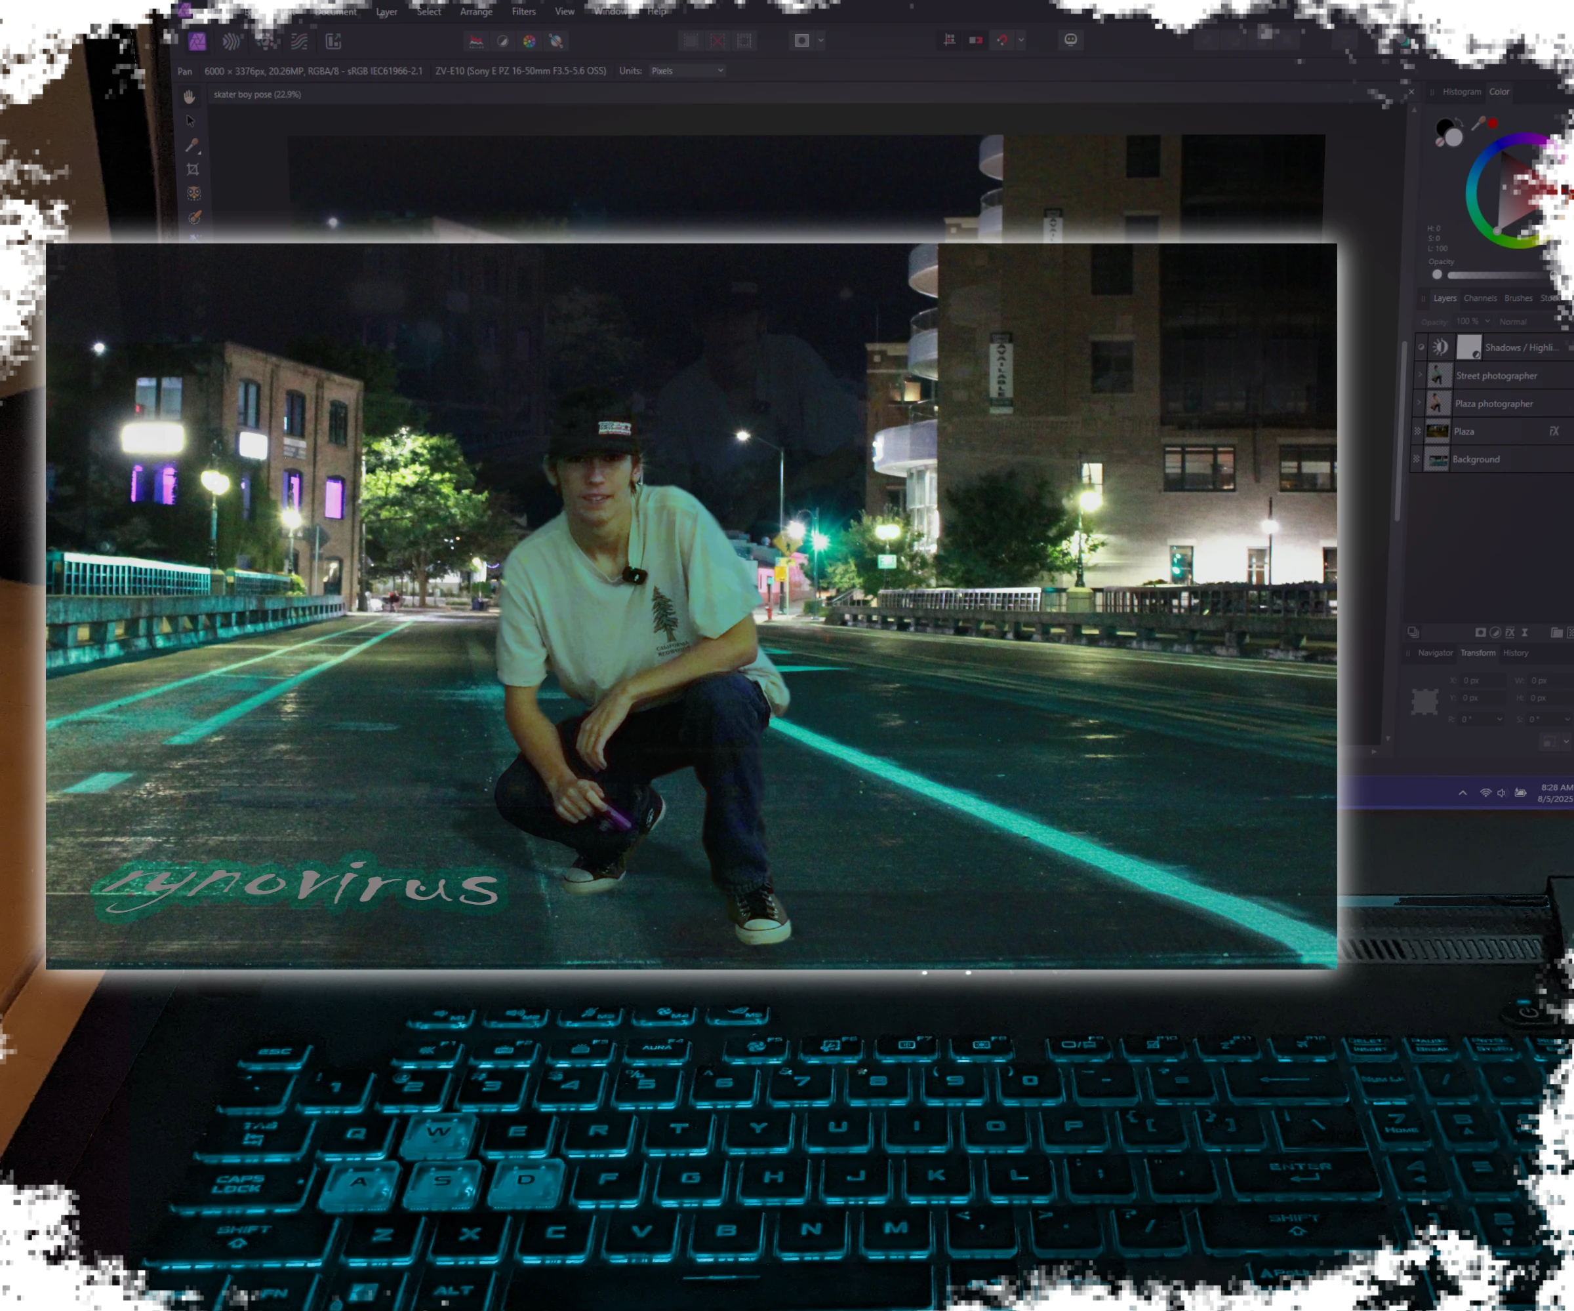This screenshot has height=1311, width=1574.
Task: Open the Normal blend mode dropdown
Action: coord(1515,321)
